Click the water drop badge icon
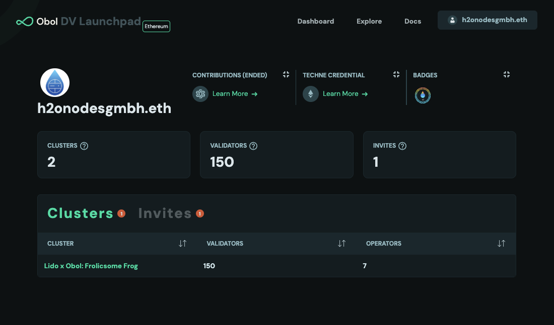 (423, 95)
